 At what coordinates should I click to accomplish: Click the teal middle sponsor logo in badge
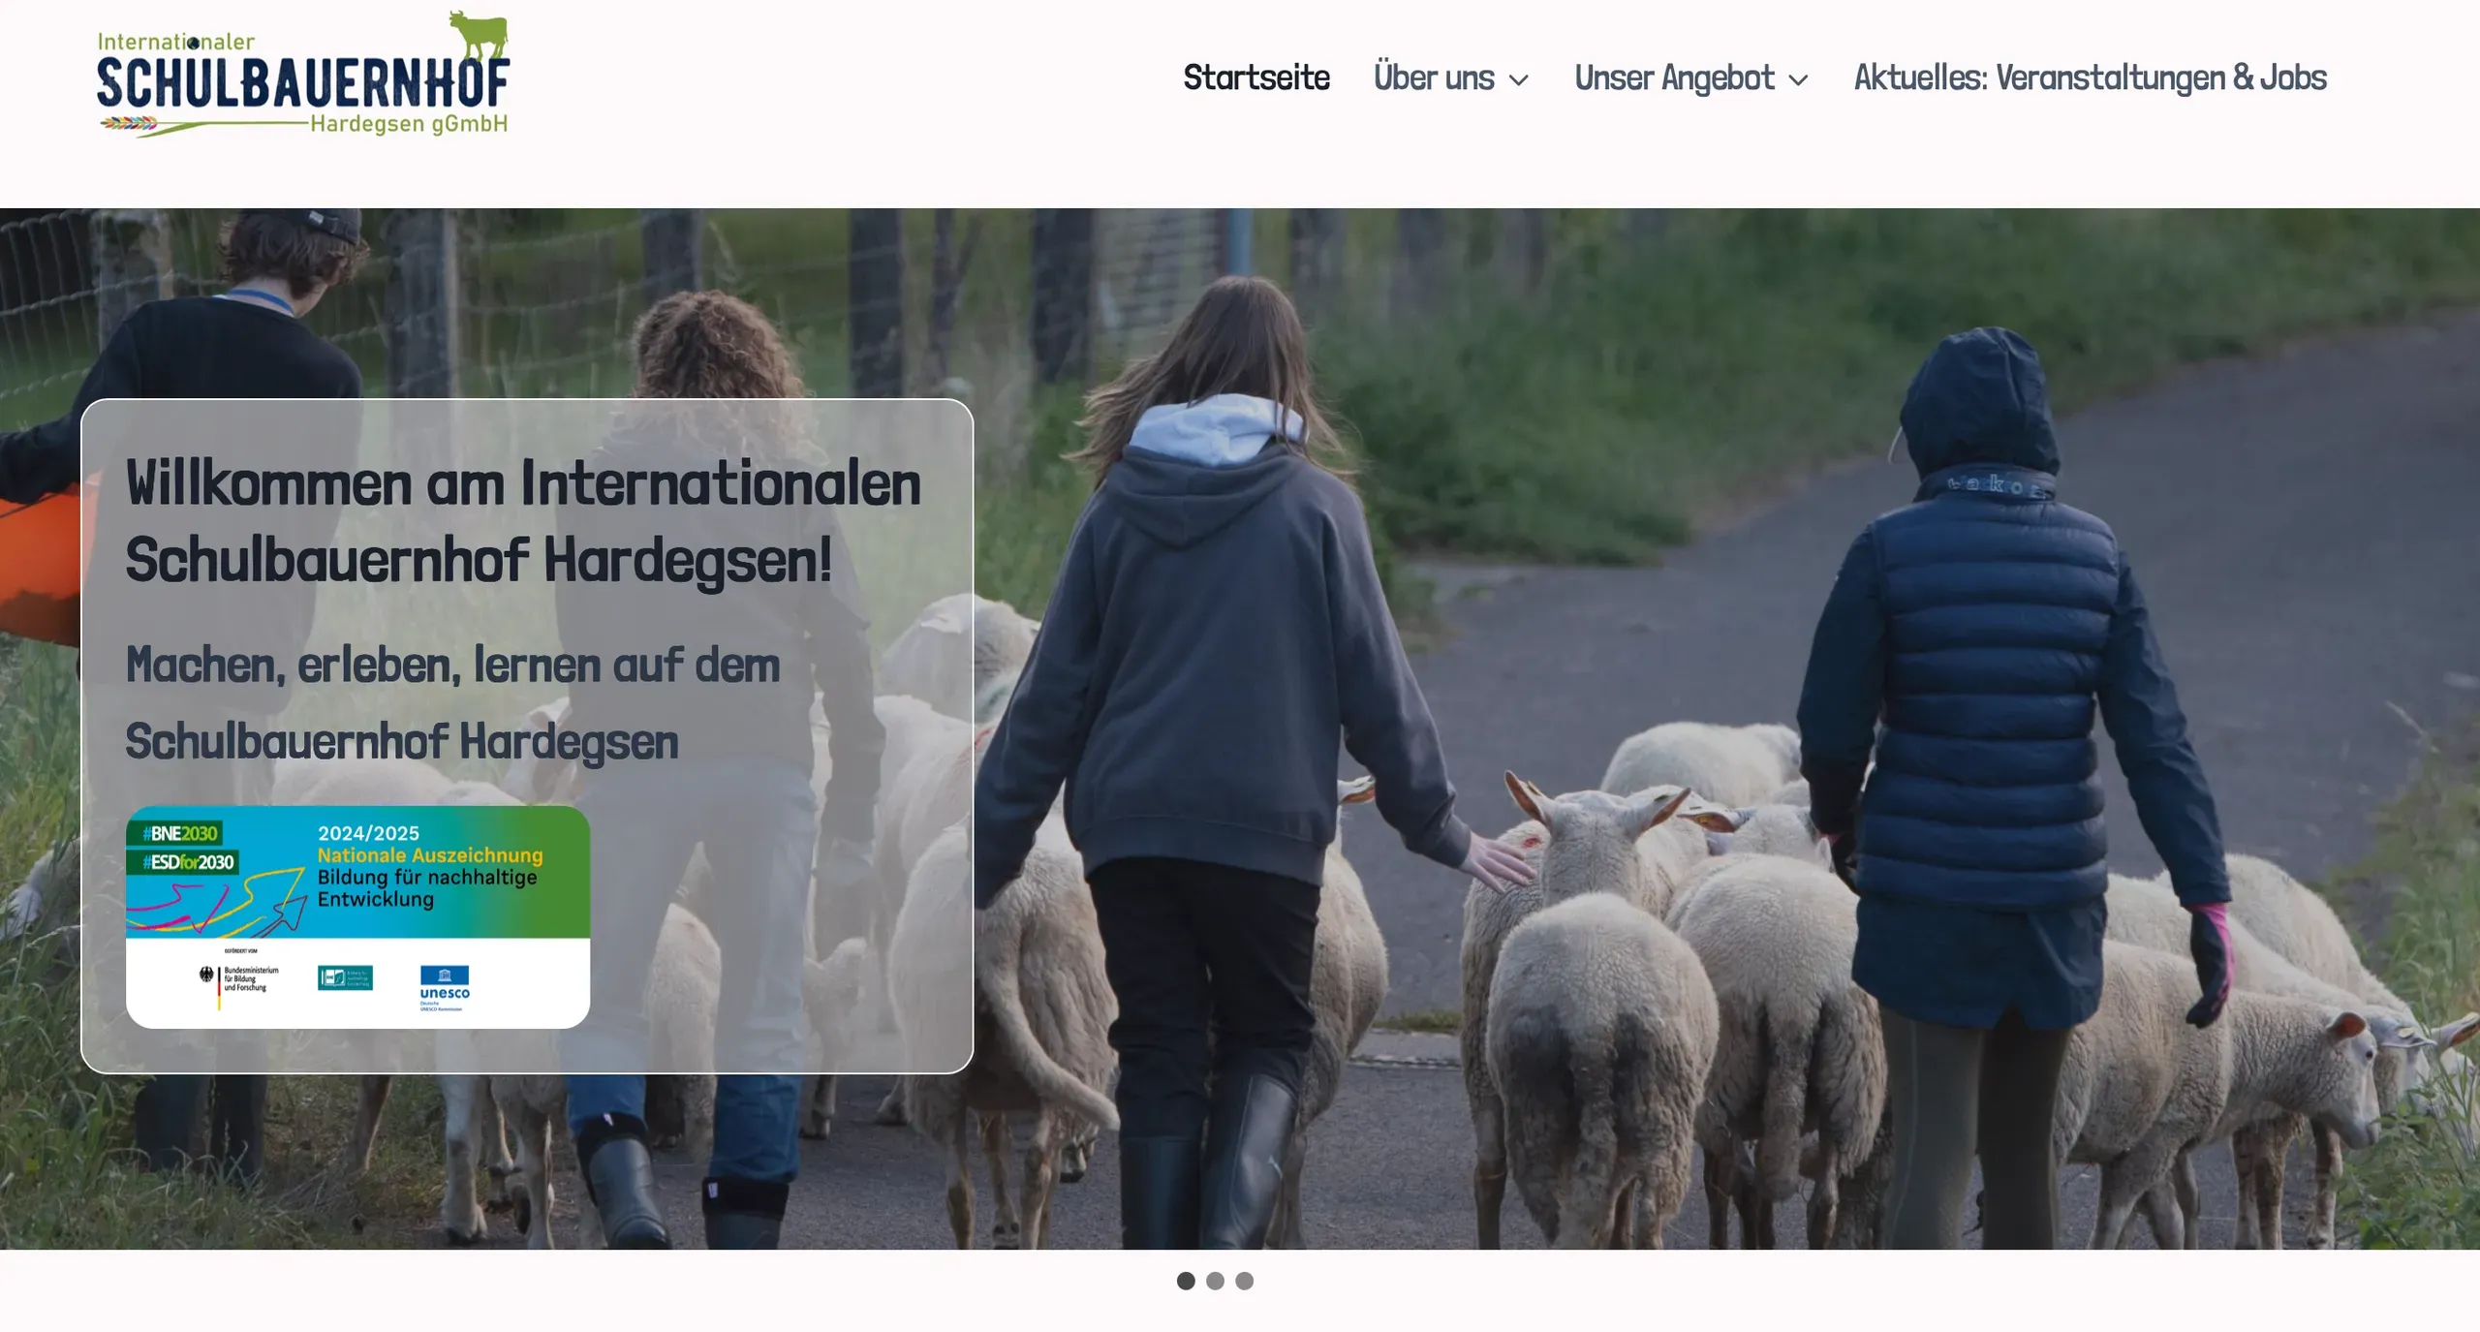[345, 977]
